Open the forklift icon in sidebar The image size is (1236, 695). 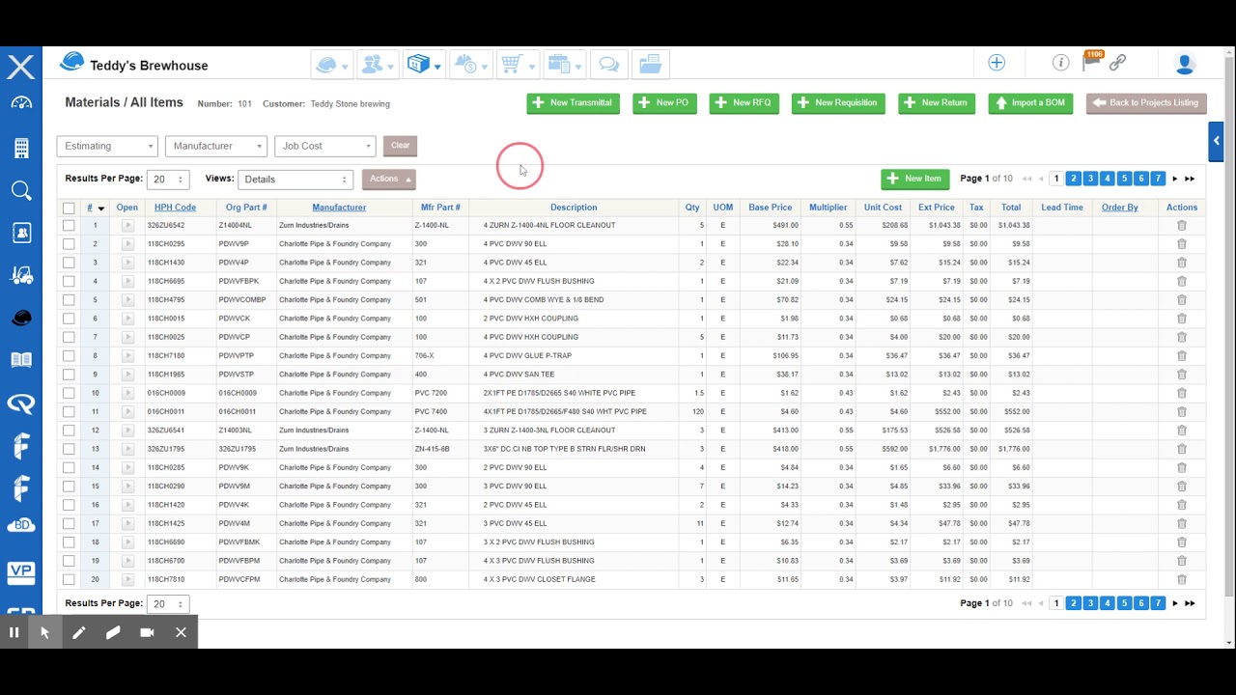coord(20,276)
